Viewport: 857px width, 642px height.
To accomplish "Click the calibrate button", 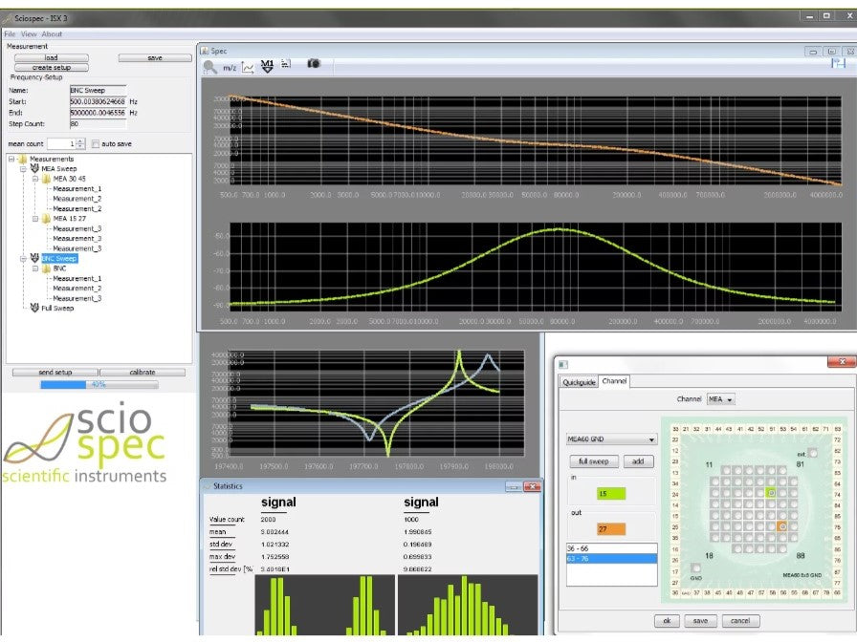I will [x=143, y=372].
